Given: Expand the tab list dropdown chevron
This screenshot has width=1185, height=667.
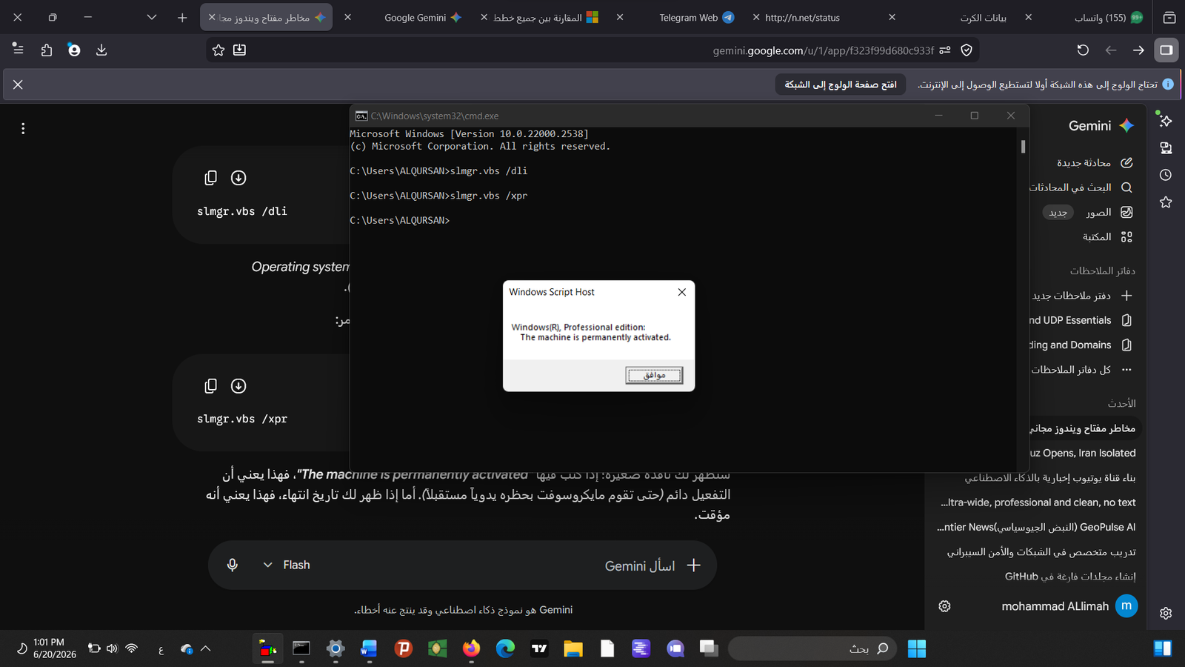Looking at the screenshot, I should click(152, 17).
